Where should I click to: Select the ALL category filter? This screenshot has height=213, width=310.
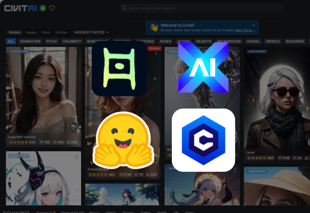(x=11, y=41)
